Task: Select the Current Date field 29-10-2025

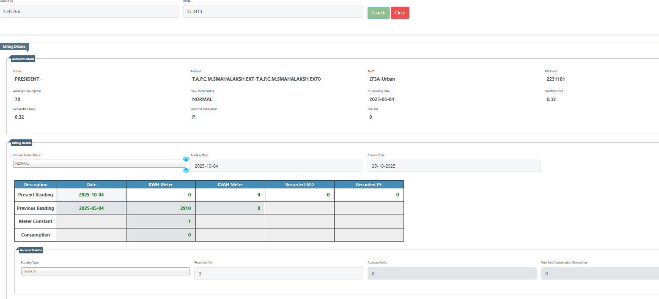Action: [x=454, y=166]
